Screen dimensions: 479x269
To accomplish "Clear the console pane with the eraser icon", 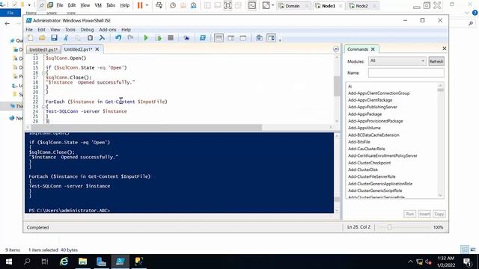I will [x=102, y=38].
